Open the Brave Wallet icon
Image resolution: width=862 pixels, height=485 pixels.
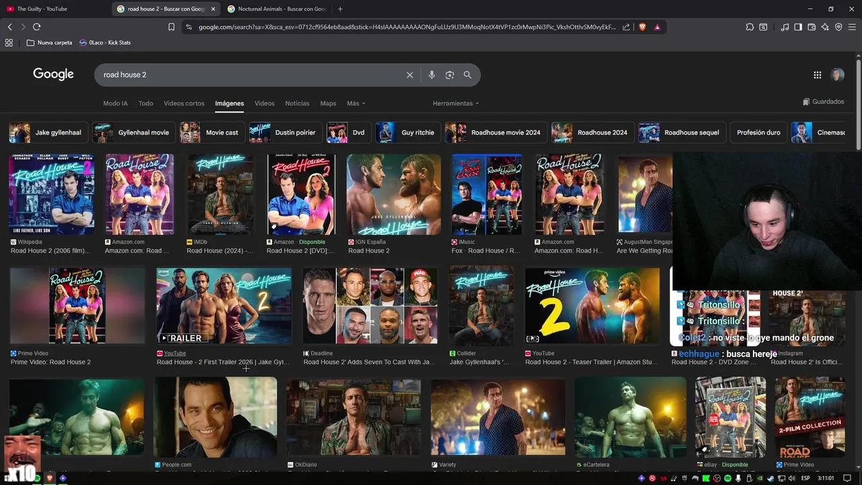(811, 27)
